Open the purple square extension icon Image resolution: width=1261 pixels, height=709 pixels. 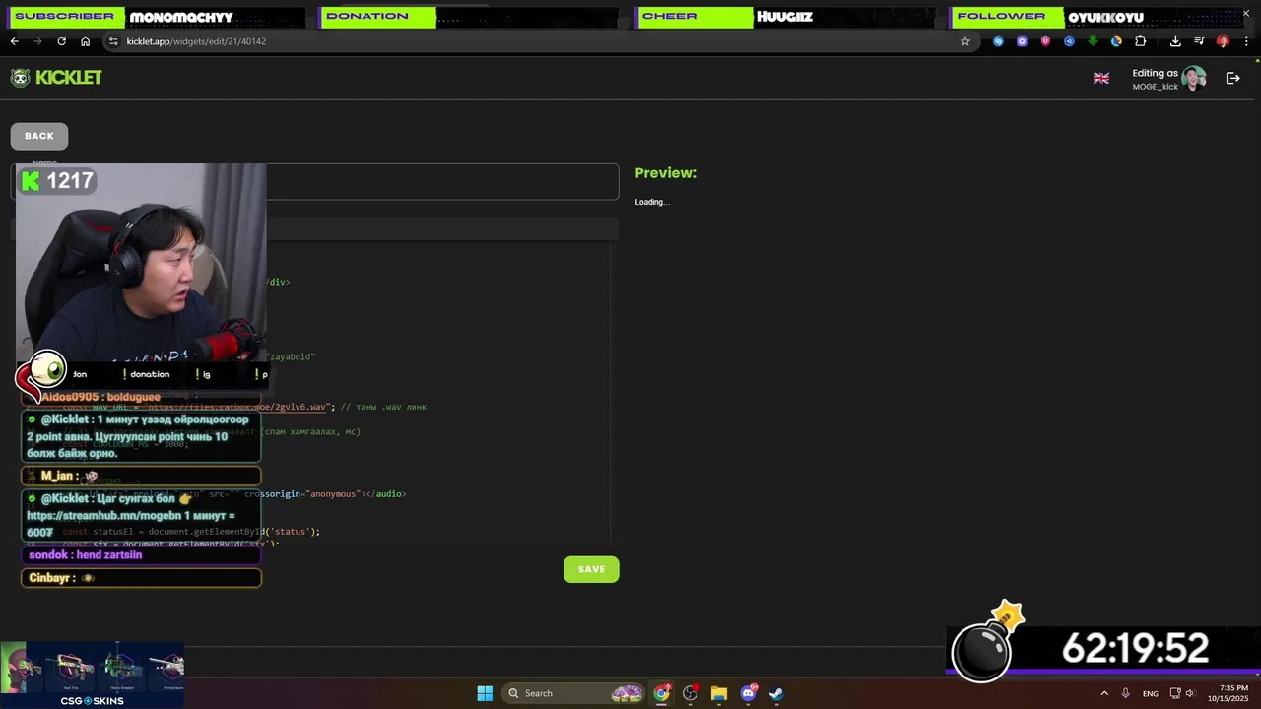click(x=1022, y=41)
